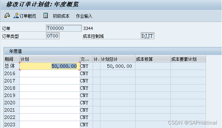Click the 订单 field with 700000
Viewport: 222px width, 128px height.
(64, 28)
